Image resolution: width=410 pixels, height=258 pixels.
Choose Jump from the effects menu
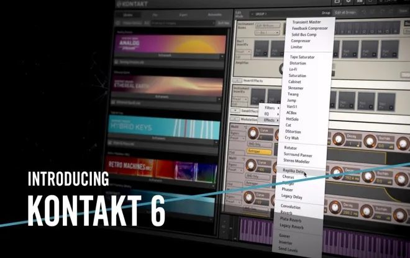pos(291,101)
